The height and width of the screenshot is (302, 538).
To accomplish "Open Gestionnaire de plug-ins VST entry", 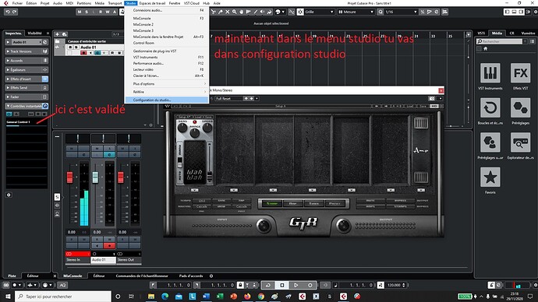I will [x=166, y=51].
